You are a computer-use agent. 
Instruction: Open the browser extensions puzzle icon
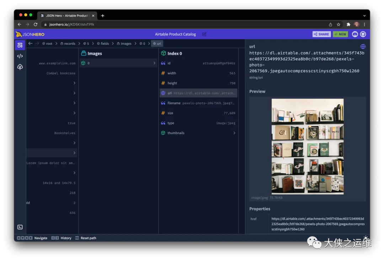(348, 24)
